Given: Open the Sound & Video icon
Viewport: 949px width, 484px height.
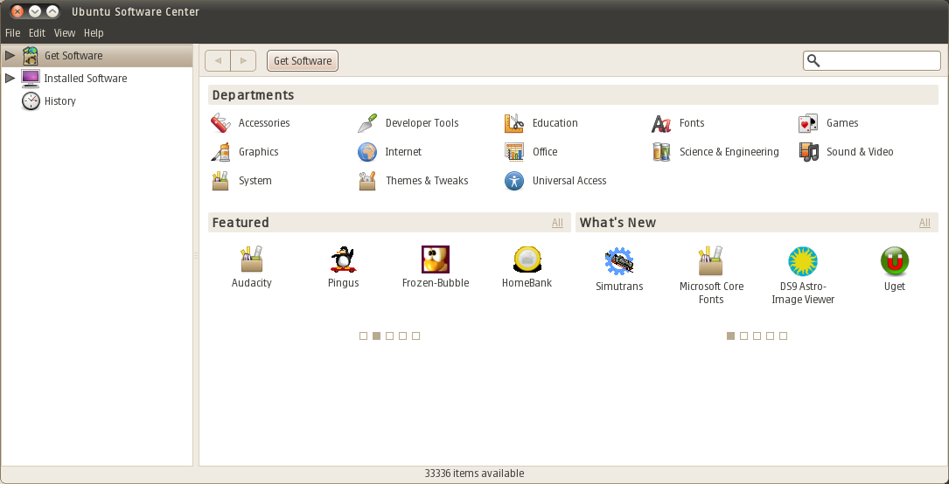Looking at the screenshot, I should click(x=808, y=152).
